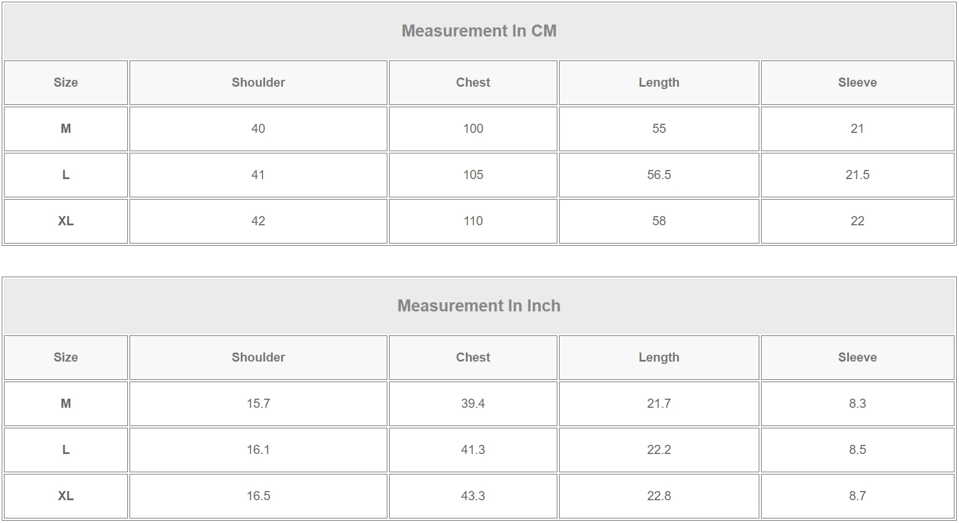Select the sleeve value 21.5 cell
The image size is (959, 523).
[857, 175]
